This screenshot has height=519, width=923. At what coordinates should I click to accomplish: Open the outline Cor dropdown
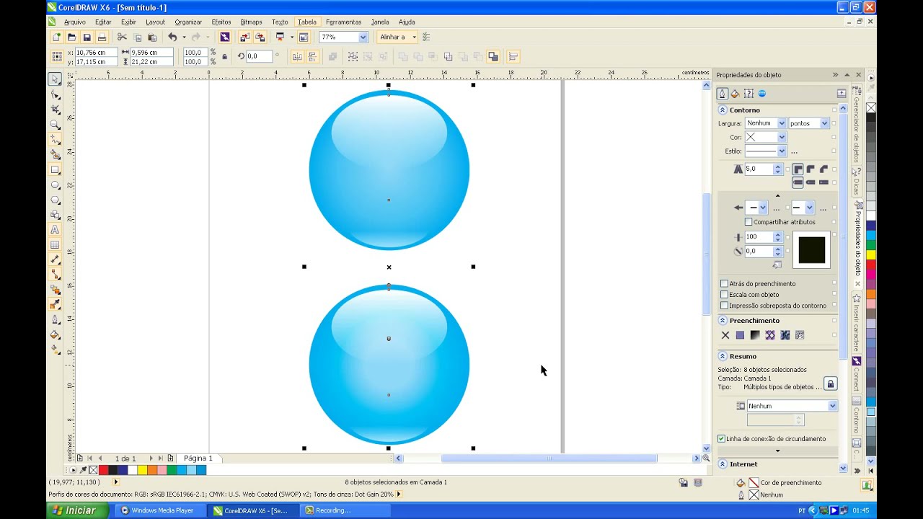782,137
